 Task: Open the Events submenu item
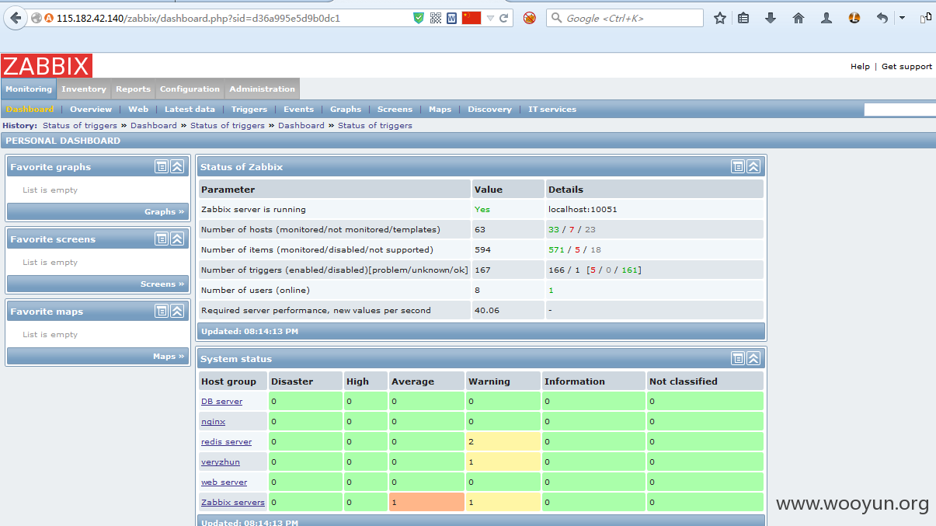point(298,110)
